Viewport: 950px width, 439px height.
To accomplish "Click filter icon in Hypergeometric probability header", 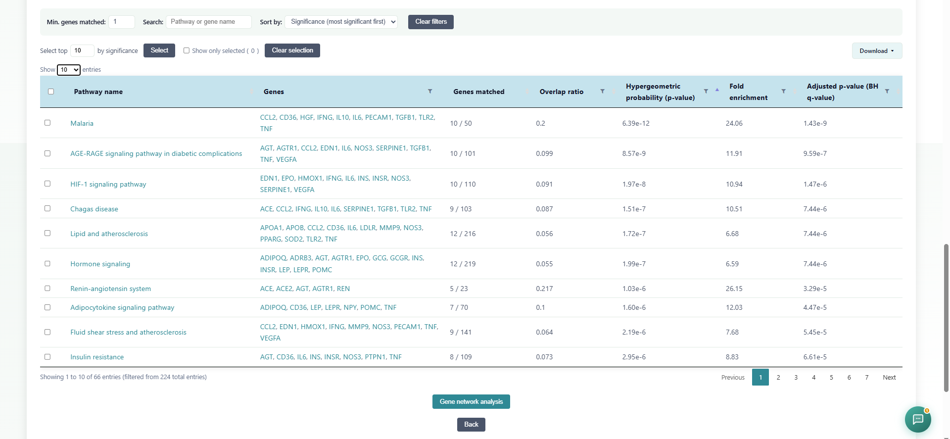I will click(706, 91).
